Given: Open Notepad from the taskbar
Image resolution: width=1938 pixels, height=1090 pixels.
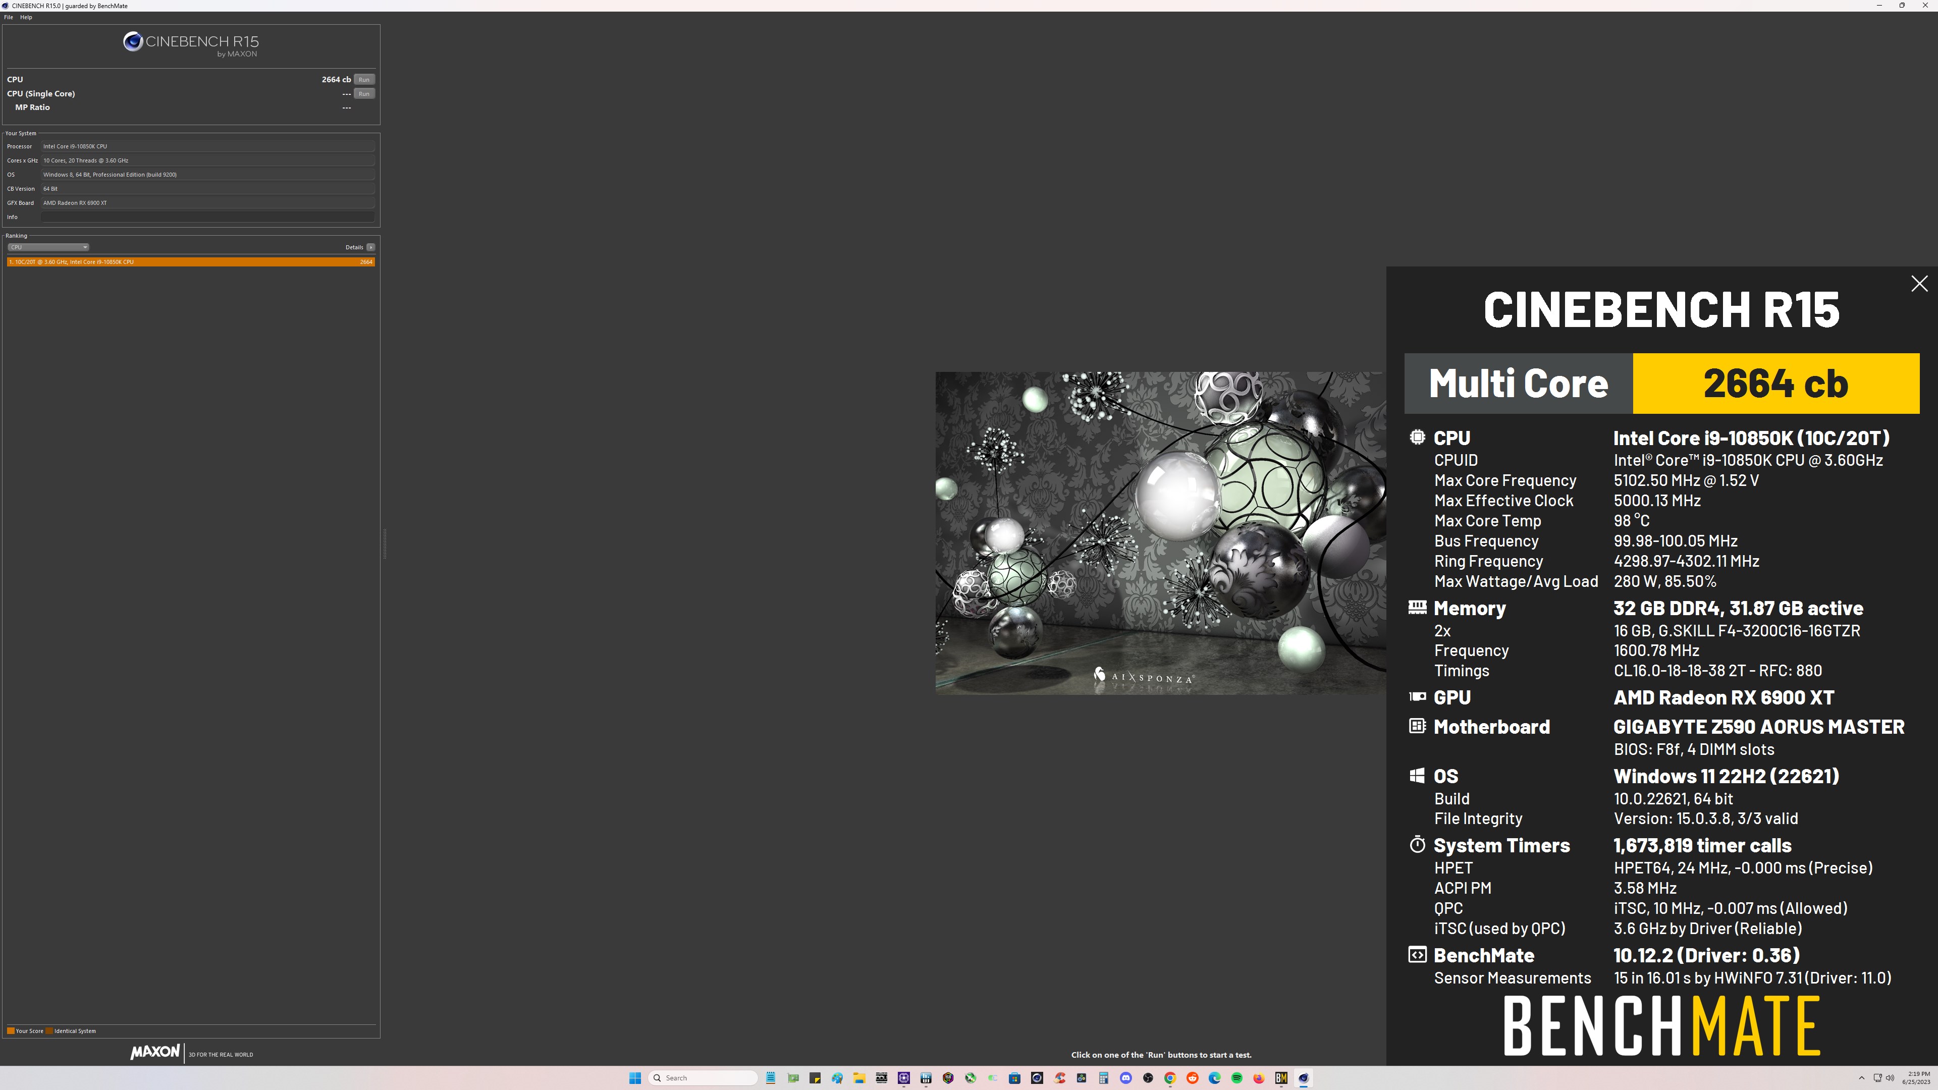Looking at the screenshot, I should pyautogui.click(x=770, y=1078).
